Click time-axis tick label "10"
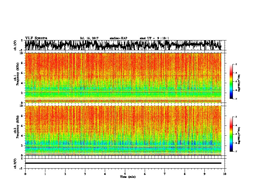 (225, 174)
